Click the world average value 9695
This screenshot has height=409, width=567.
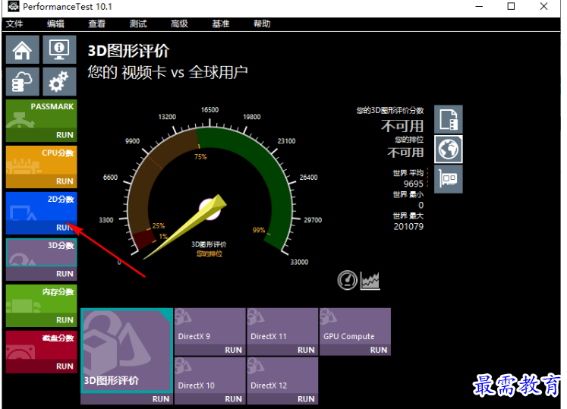click(414, 184)
